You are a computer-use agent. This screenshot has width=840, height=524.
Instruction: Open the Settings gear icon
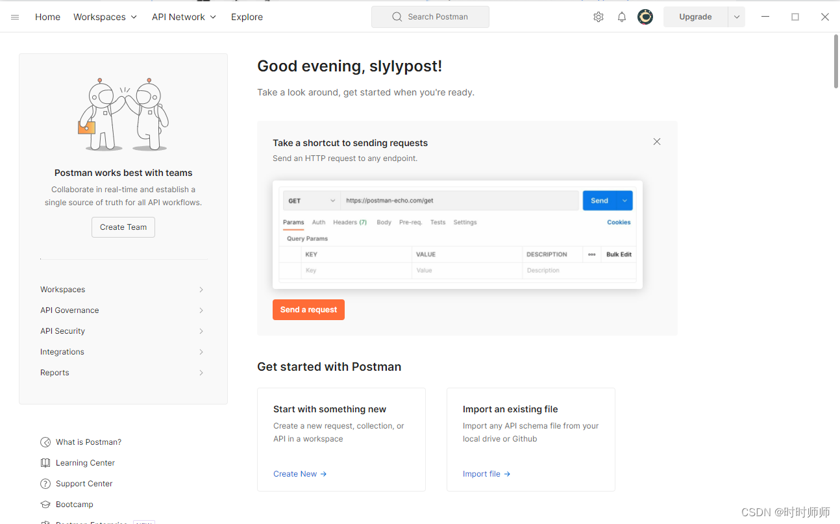599,17
